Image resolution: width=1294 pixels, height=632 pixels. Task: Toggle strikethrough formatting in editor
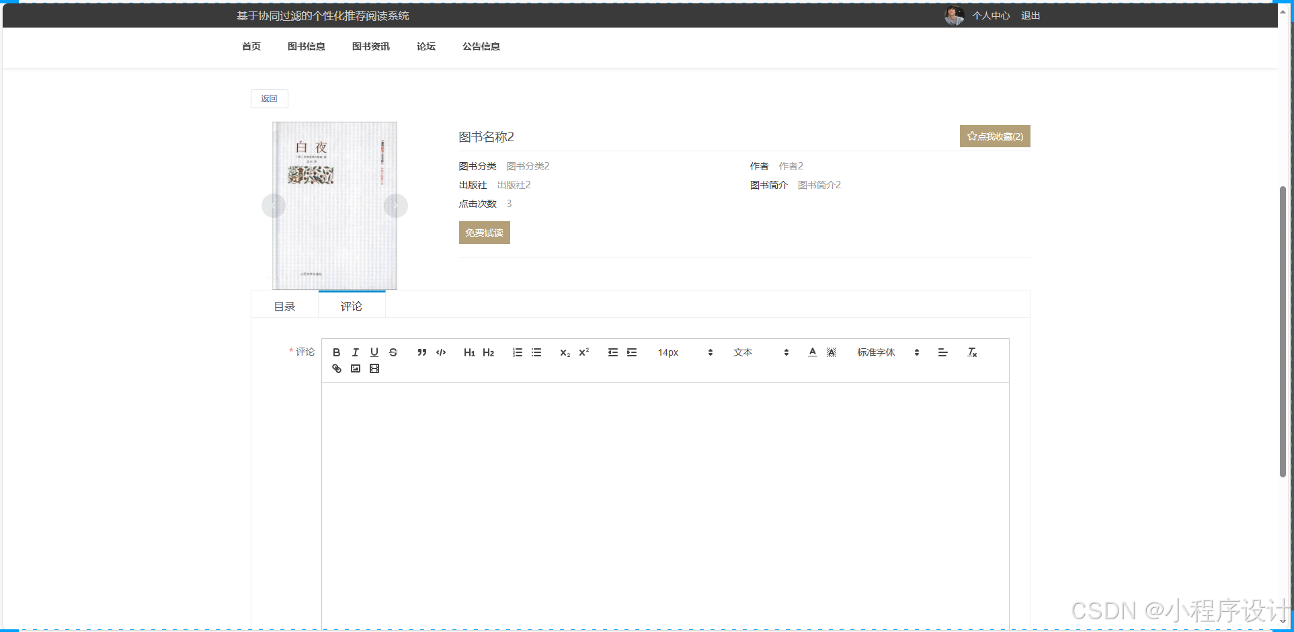pos(393,352)
